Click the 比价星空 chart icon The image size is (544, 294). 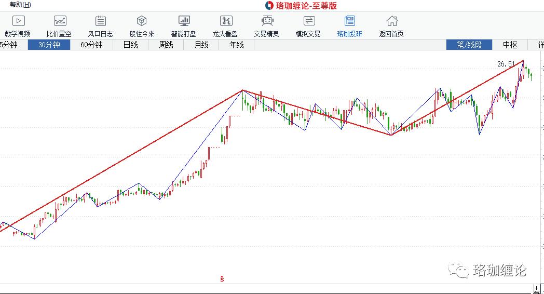pyautogui.click(x=59, y=21)
